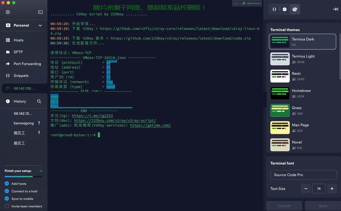This screenshot has height=211, width=341.
Task: Click the Hosts icon in sidebar
Action: click(8, 40)
